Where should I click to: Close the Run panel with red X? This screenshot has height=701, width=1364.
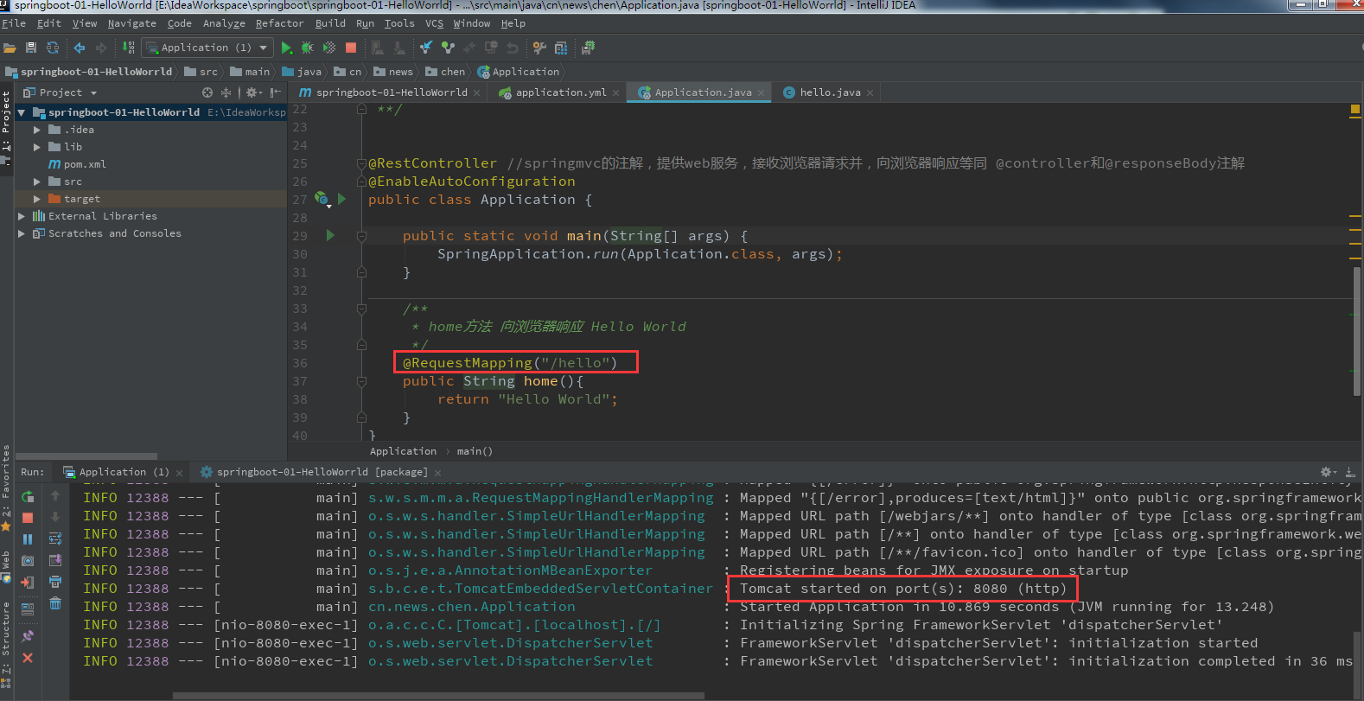pos(28,658)
